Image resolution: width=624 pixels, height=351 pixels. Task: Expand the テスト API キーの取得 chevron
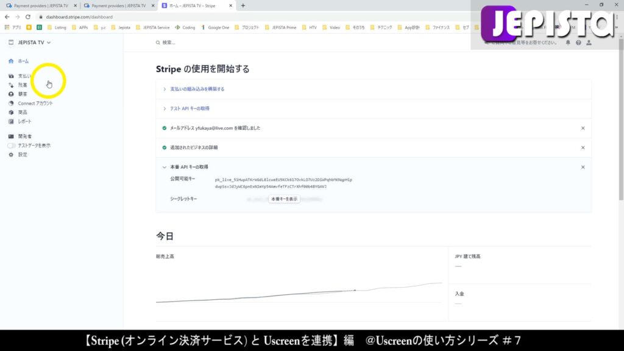(165, 108)
